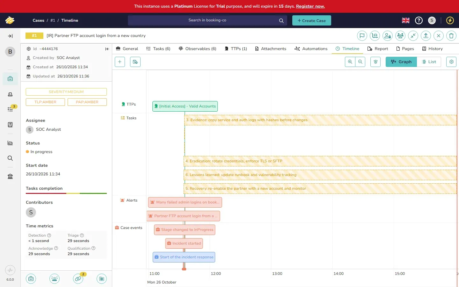Click the SEVERITY:MEDIUM tag
Viewport: 459px width, 287px height.
click(66, 92)
